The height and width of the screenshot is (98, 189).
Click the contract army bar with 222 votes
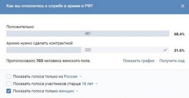(x=88, y=50)
